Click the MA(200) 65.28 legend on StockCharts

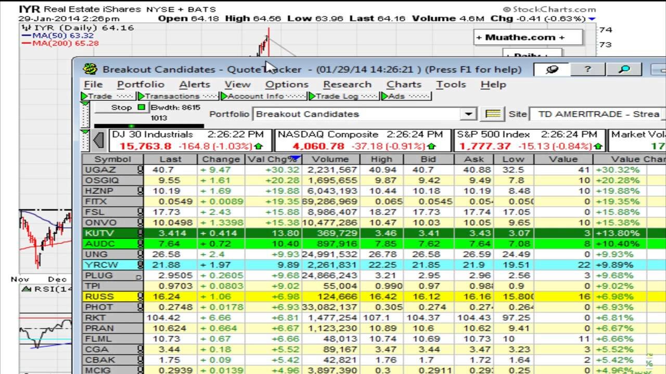point(60,43)
